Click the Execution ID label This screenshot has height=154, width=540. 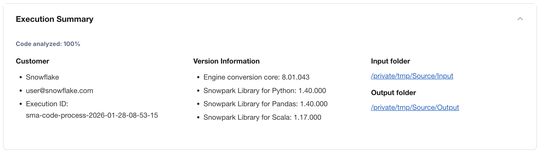47,104
